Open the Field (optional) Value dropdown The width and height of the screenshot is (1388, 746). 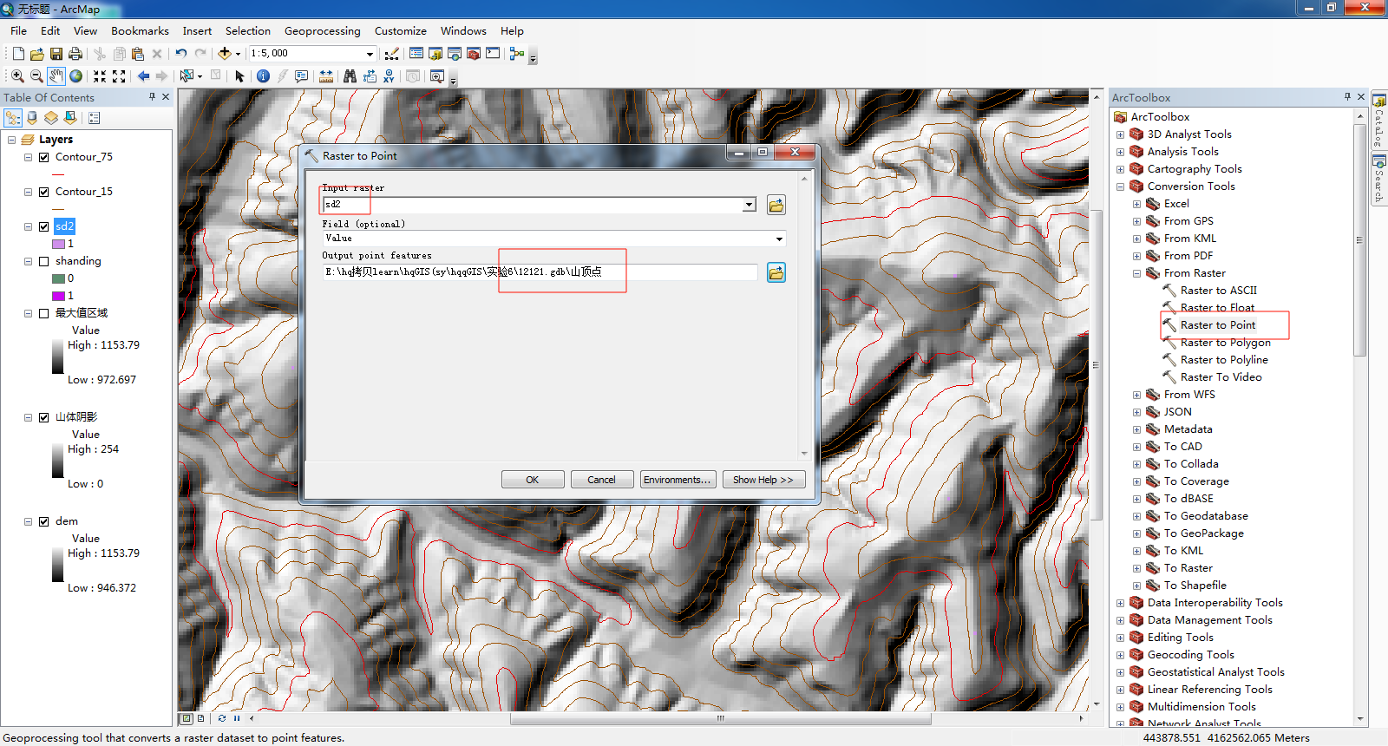point(779,239)
